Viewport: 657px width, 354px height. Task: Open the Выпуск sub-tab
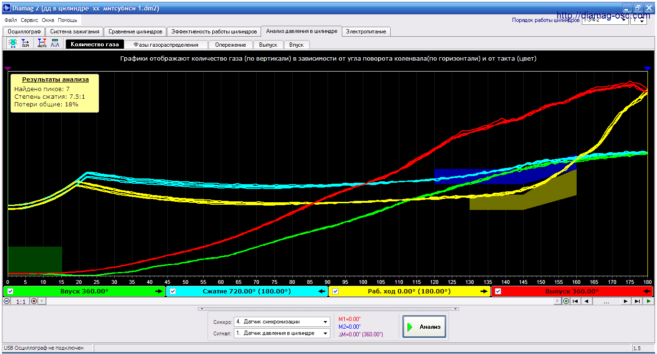(268, 44)
